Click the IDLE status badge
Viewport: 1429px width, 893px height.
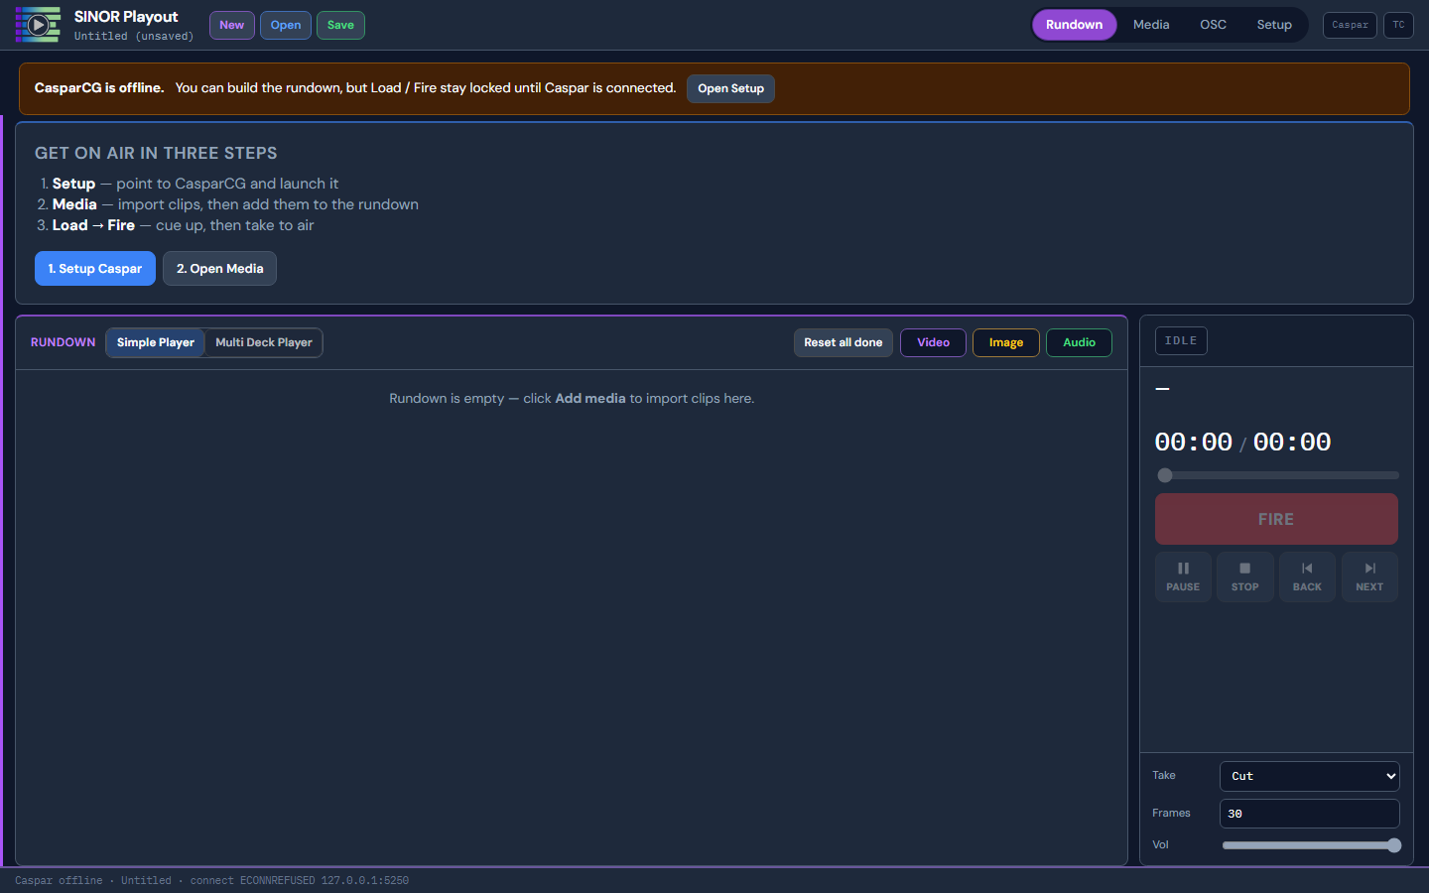point(1181,340)
